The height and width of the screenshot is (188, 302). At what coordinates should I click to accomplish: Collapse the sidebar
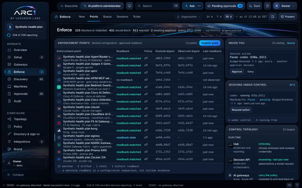point(15,175)
